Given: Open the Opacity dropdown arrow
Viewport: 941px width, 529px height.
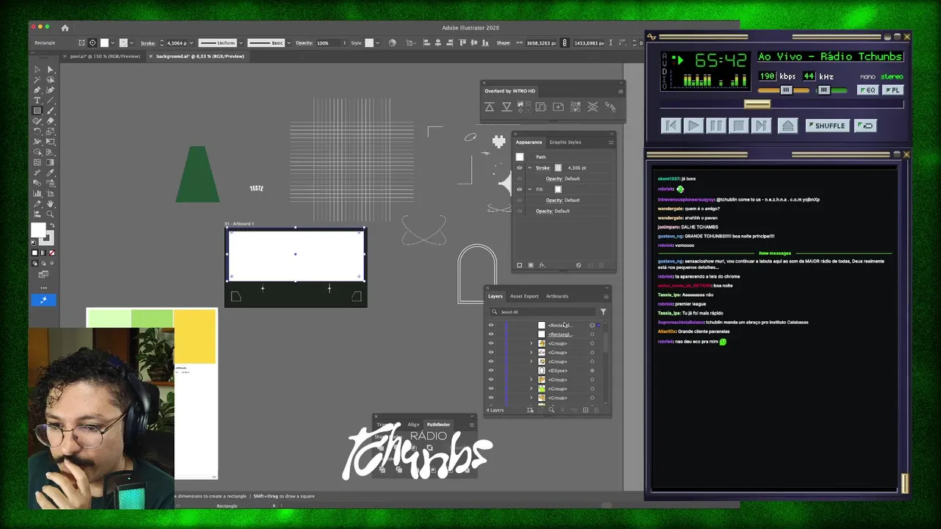Looking at the screenshot, I should click(x=345, y=43).
